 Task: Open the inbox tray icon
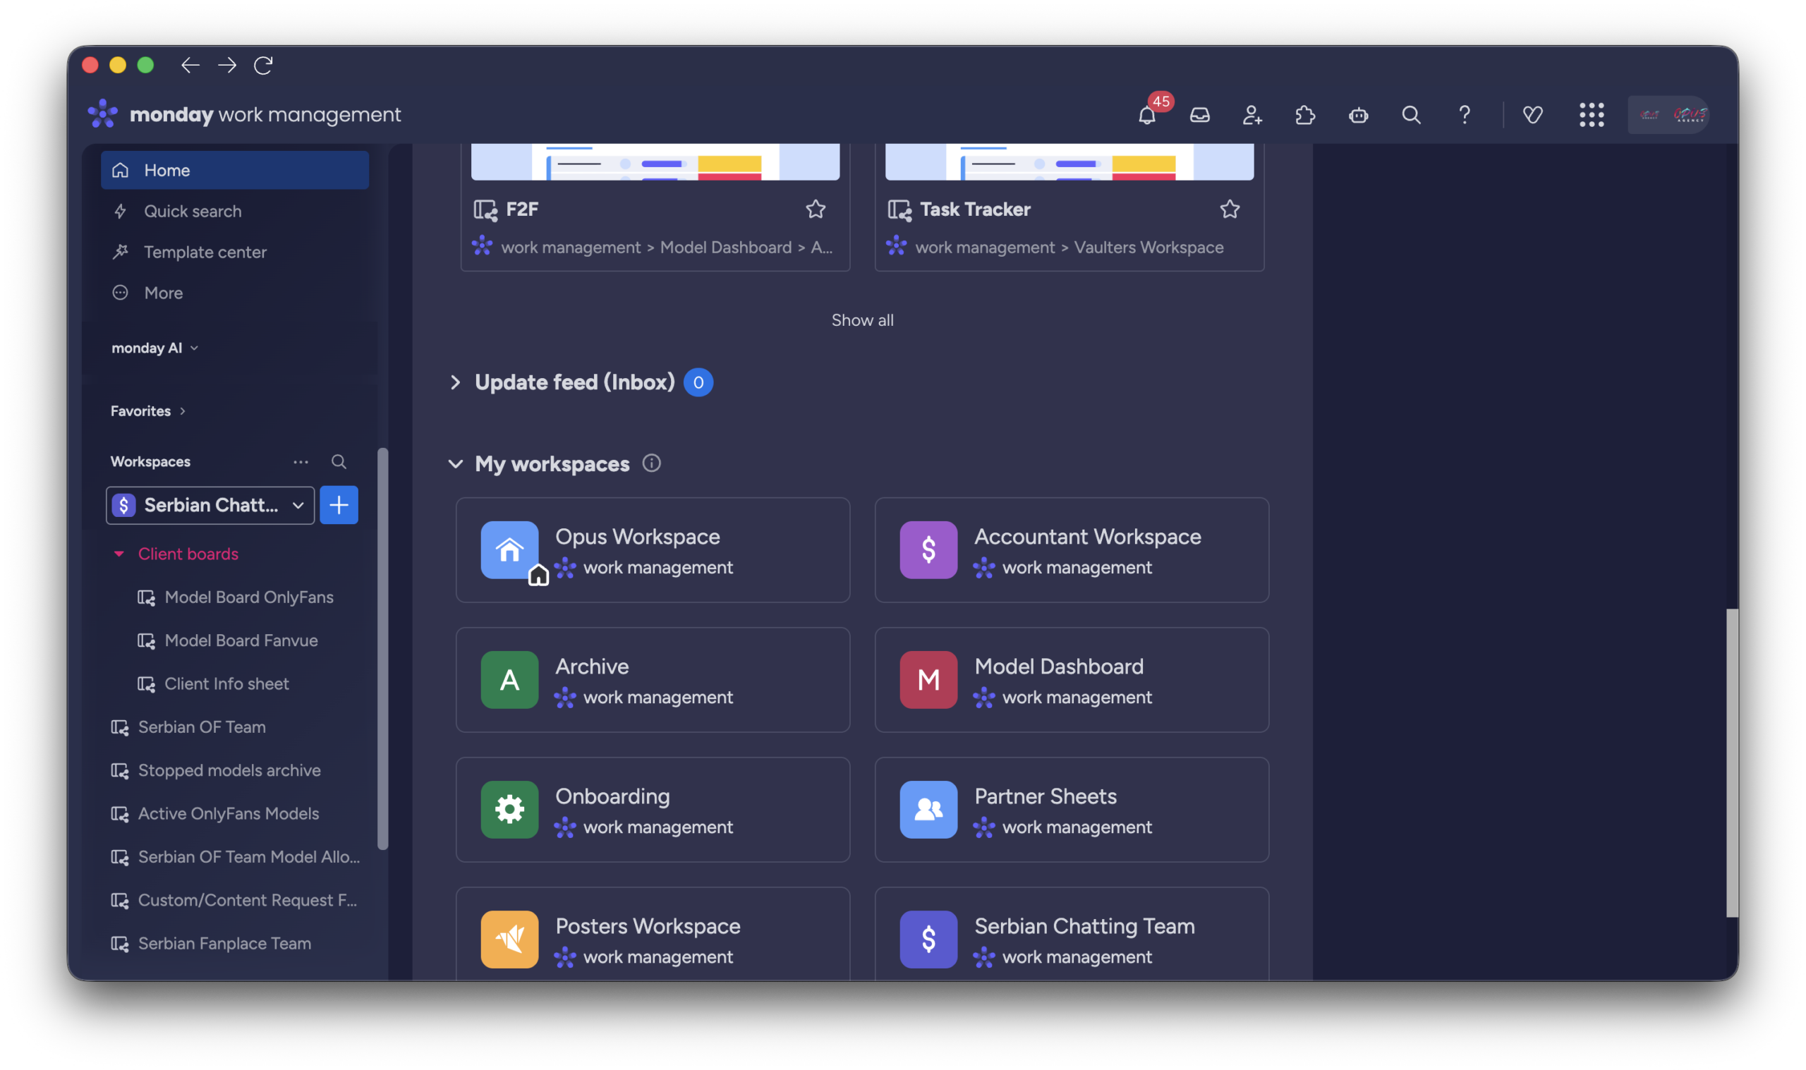tap(1200, 116)
